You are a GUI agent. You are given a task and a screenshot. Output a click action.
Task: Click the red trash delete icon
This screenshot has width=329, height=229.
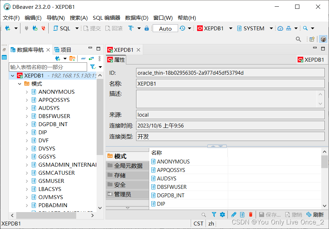click(x=250, y=215)
